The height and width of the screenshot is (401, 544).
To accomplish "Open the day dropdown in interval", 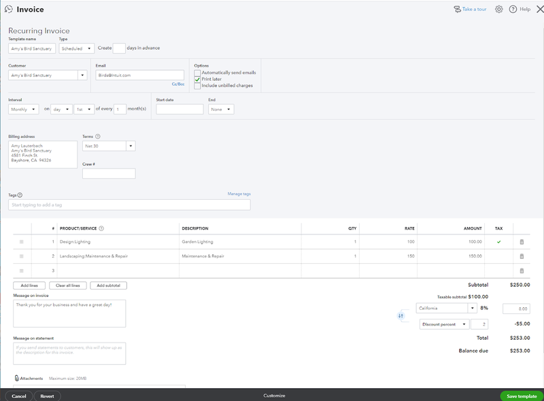I will tap(61, 109).
